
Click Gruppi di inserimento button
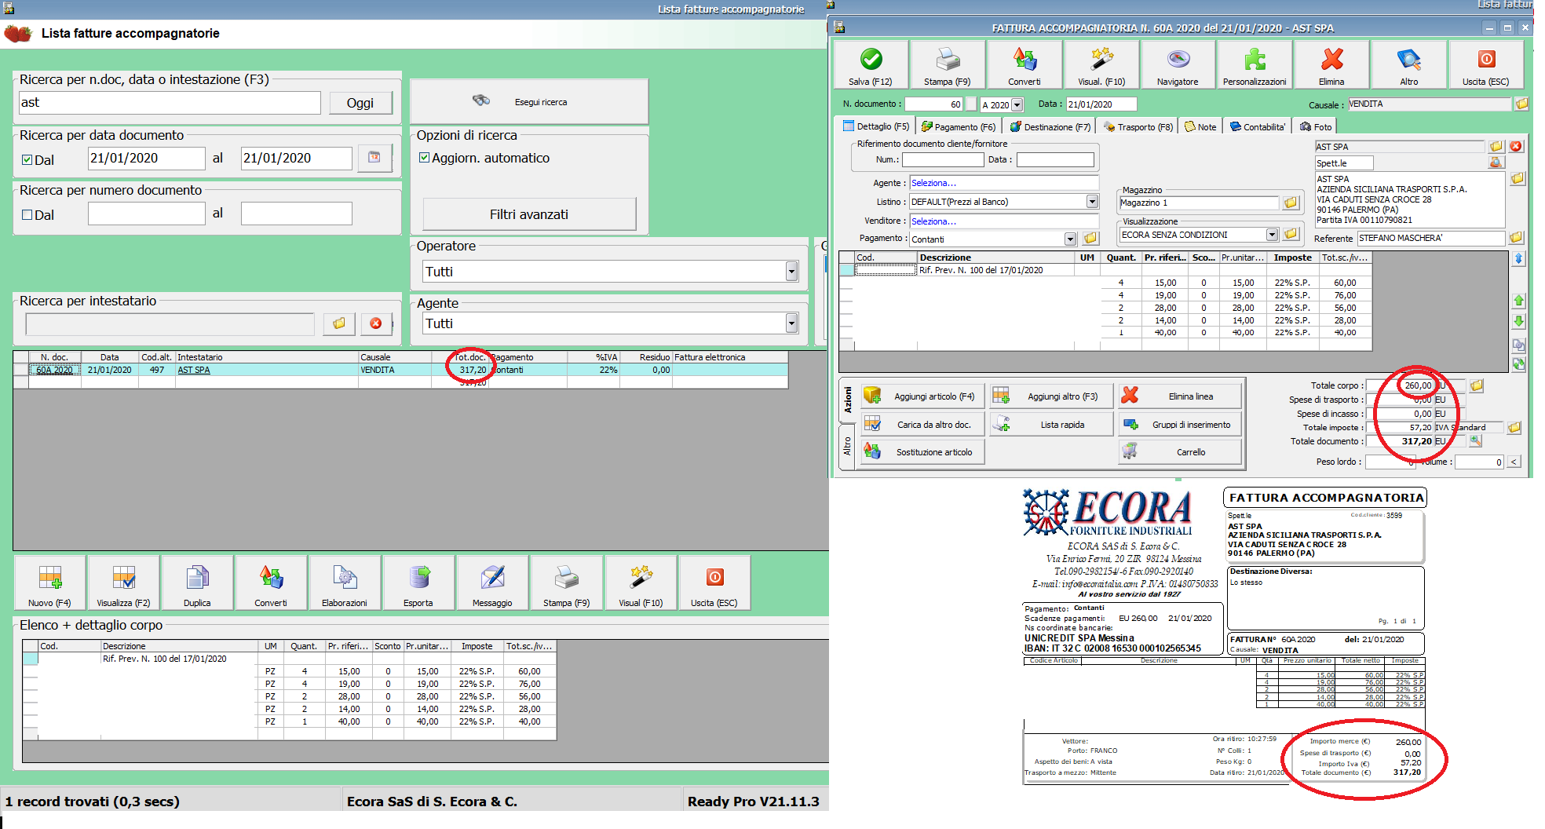coord(1180,424)
